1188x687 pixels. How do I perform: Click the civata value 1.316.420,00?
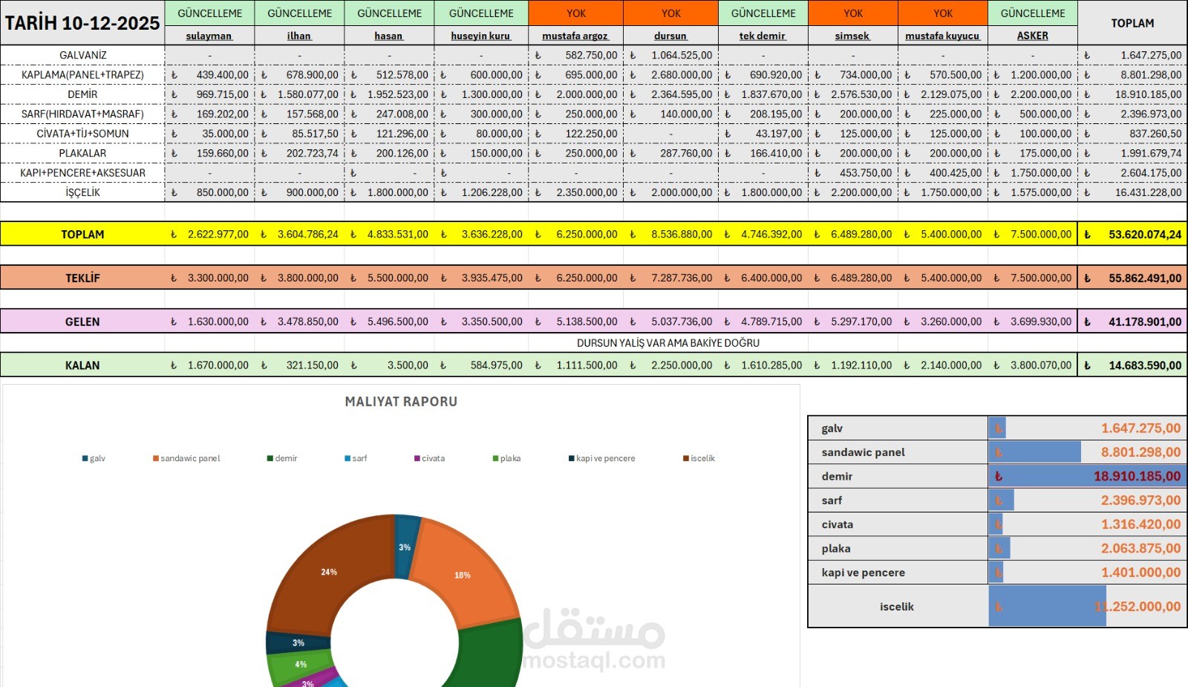tap(1140, 524)
